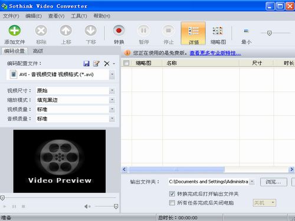
Task: Toggle 'open output folder after conversion' checkbox
Action: pos(172,194)
